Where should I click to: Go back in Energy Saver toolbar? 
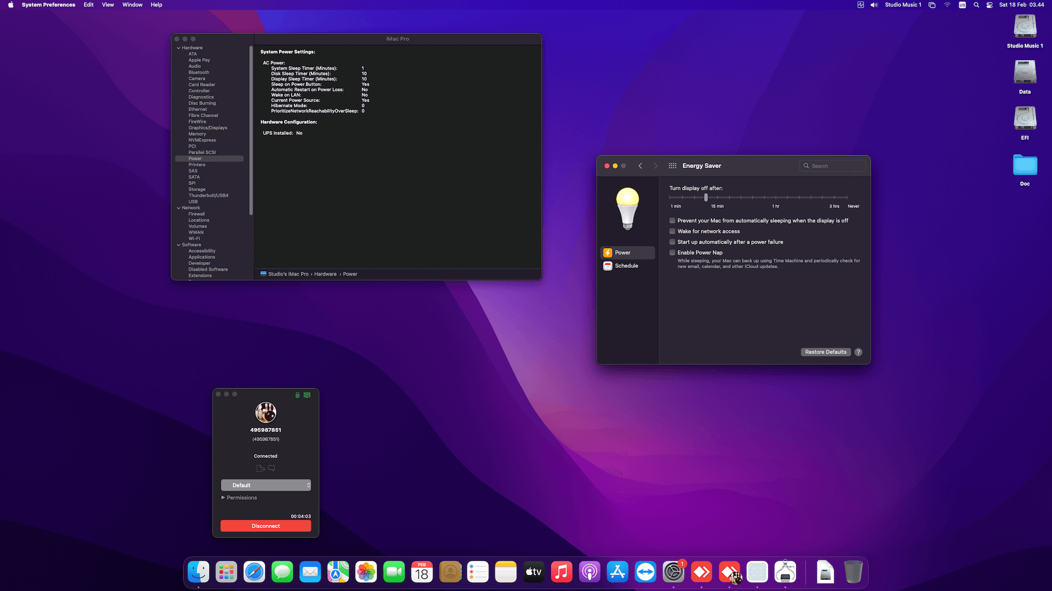640,166
